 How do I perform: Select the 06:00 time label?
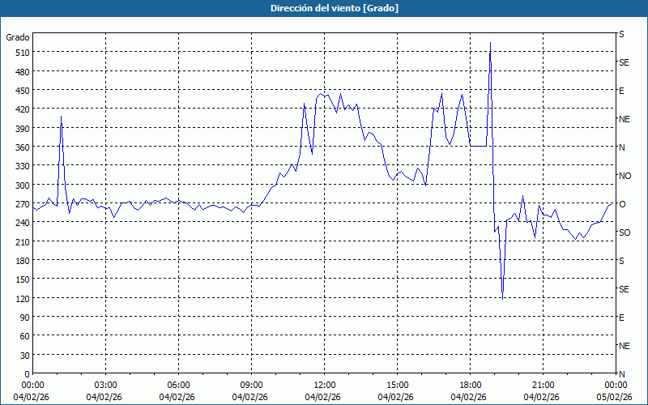[178, 385]
